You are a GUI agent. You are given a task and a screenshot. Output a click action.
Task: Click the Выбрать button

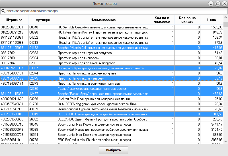coord(113,150)
